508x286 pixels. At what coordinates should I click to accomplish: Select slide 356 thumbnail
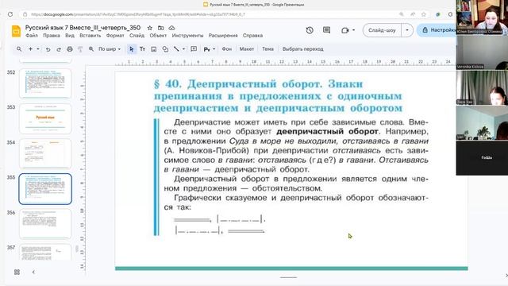click(45, 224)
